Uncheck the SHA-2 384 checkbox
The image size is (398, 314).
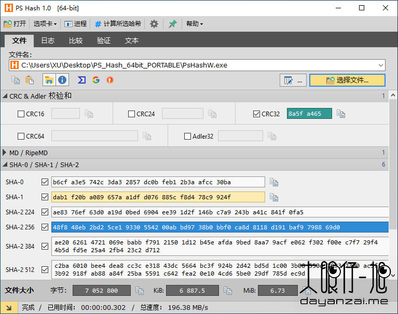coord(45,246)
